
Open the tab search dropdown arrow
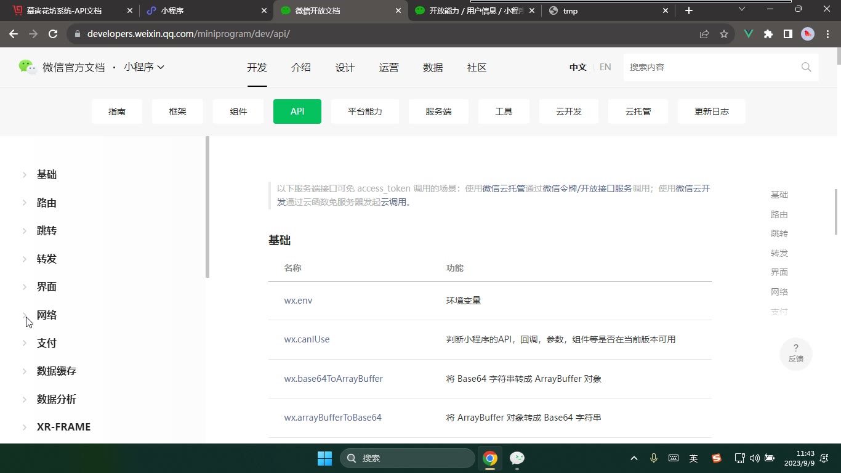pos(742,9)
